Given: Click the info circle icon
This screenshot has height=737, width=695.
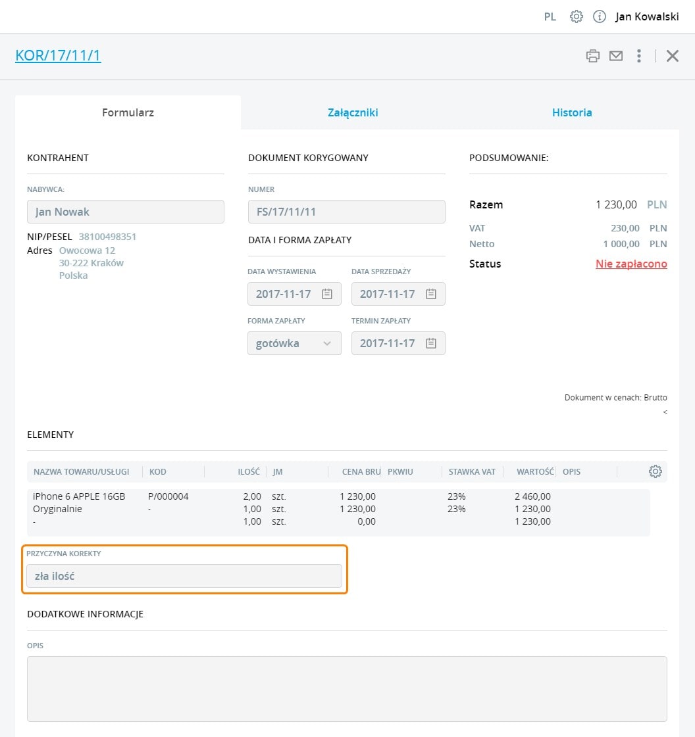Looking at the screenshot, I should click(599, 17).
